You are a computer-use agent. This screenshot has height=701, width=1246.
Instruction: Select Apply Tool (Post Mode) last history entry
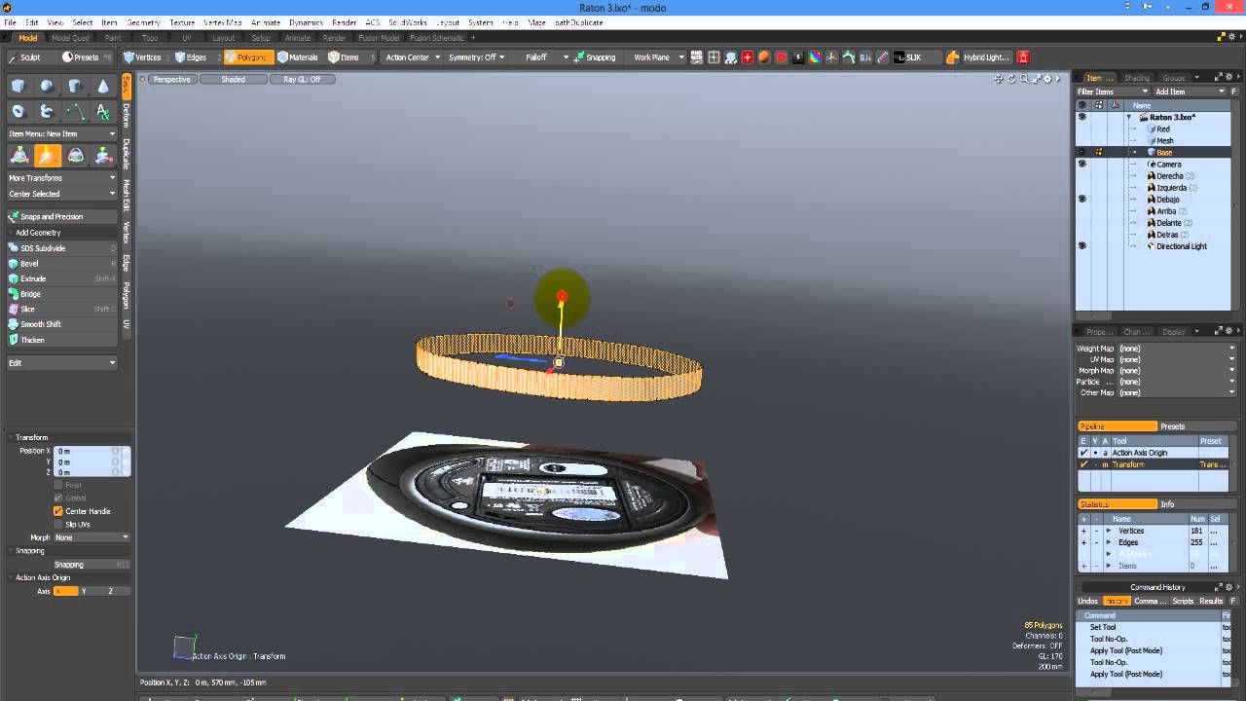pos(1125,675)
